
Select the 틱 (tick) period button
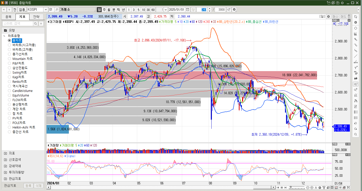118,10
